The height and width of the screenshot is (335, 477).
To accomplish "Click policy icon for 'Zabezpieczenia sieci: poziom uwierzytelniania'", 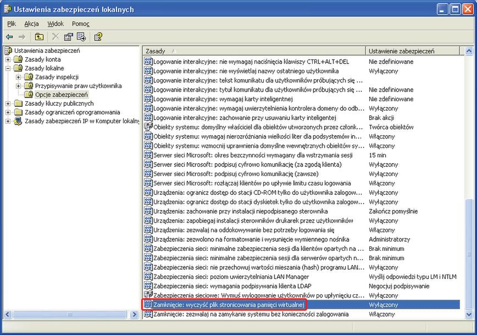I will coord(148,276).
